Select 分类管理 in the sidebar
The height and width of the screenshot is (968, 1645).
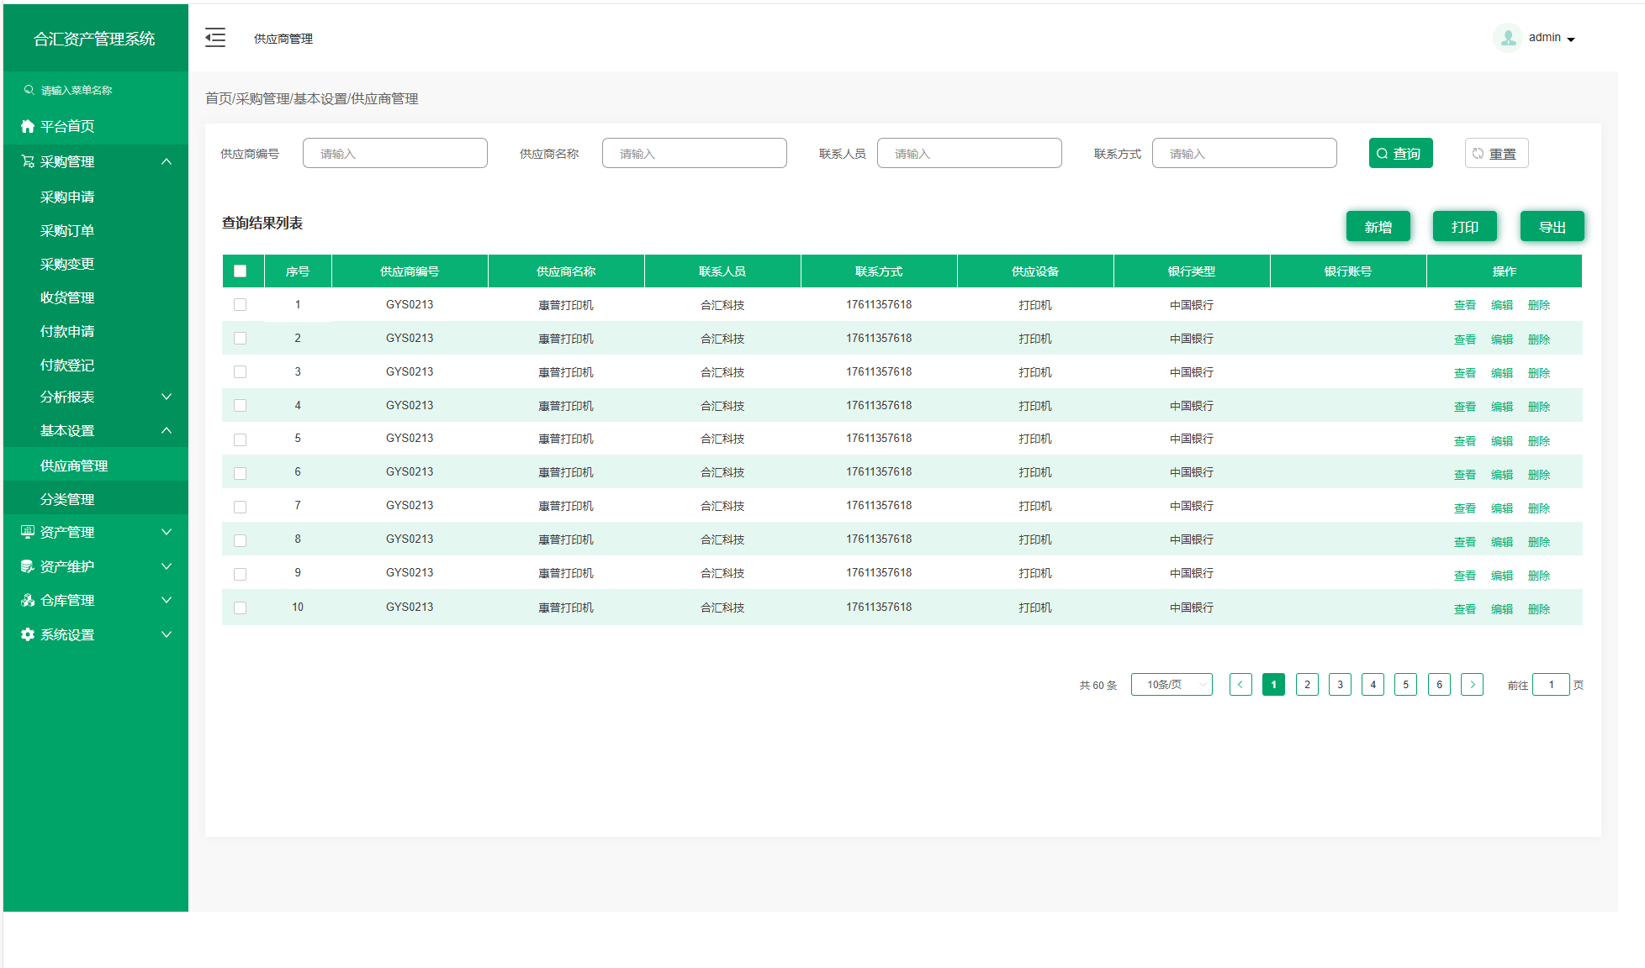tap(67, 499)
